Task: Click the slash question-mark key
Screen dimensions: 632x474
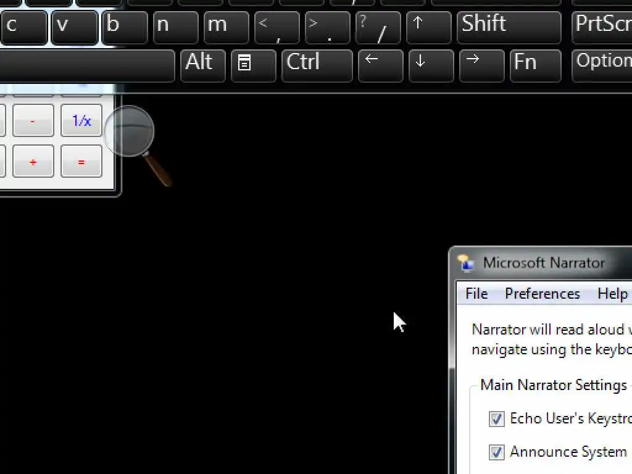Action: pyautogui.click(x=378, y=27)
